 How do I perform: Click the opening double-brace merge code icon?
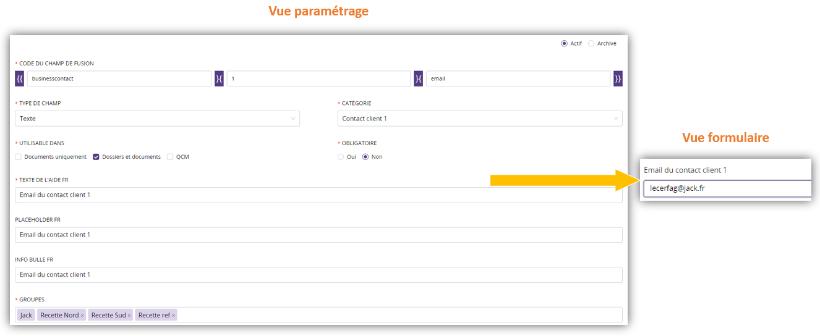coord(19,78)
